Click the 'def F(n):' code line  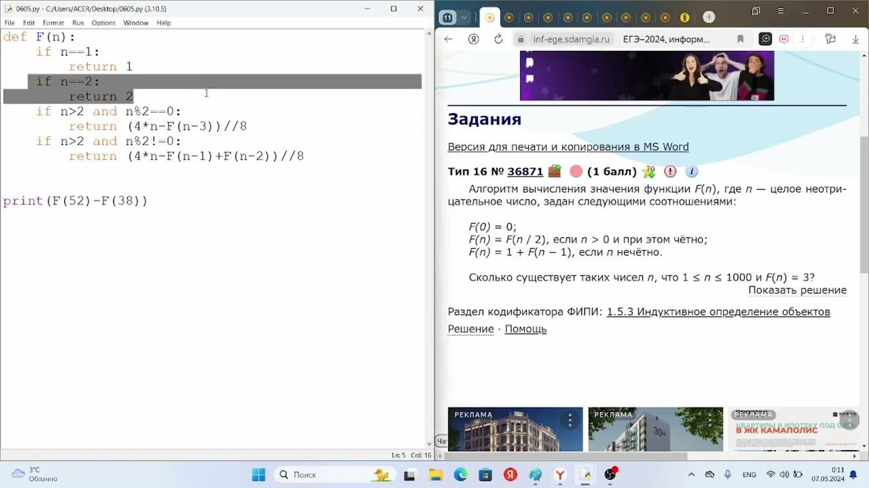pos(39,37)
